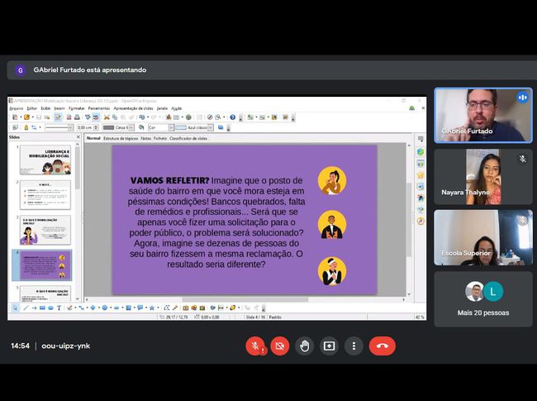Switch to the Estrutura de tópicos tab

tap(121, 139)
